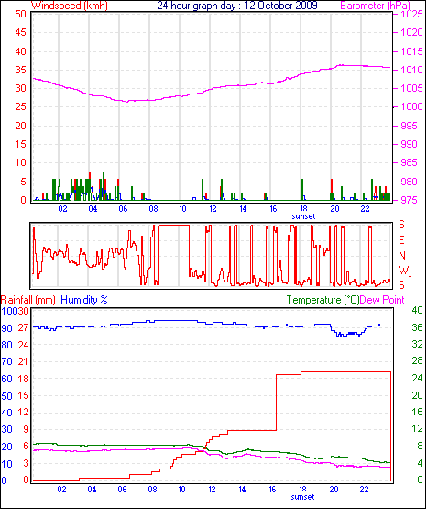
Task: Select the Rainfall (mm) legend label
Action: pyautogui.click(x=27, y=300)
